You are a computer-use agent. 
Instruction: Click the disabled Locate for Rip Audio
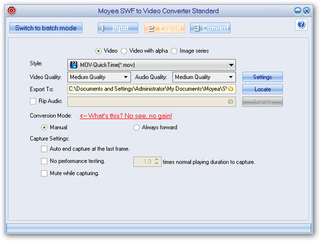pyautogui.click(x=262, y=102)
